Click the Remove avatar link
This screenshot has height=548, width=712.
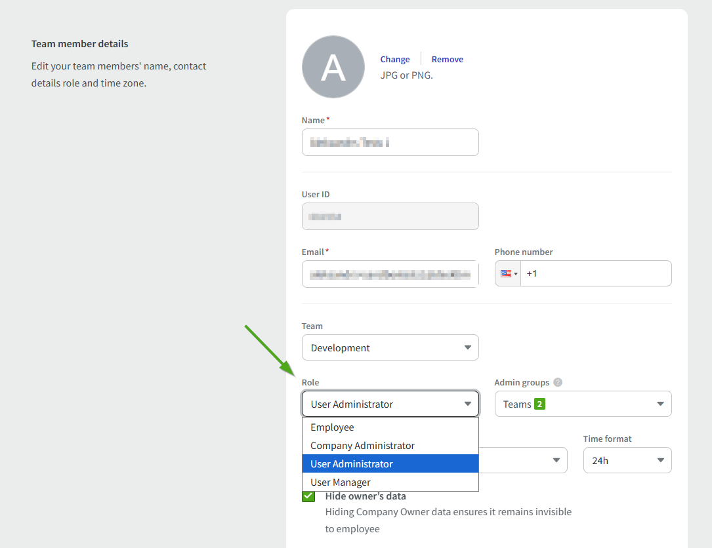coord(447,60)
